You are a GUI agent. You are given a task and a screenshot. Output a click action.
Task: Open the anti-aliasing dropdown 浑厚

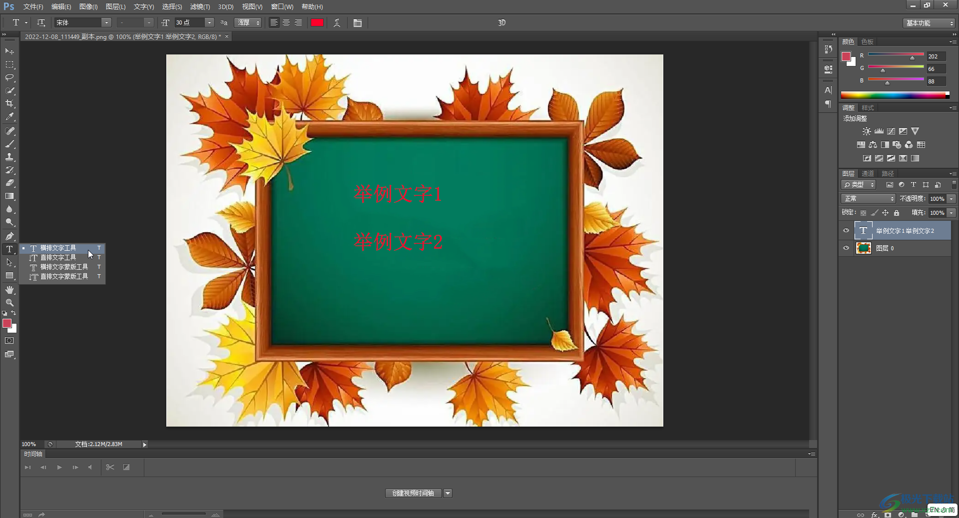[248, 22]
